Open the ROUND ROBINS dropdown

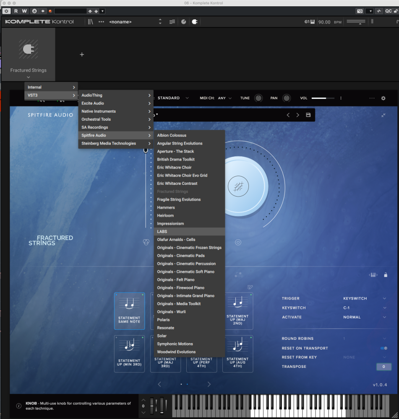pyautogui.click(x=365, y=339)
